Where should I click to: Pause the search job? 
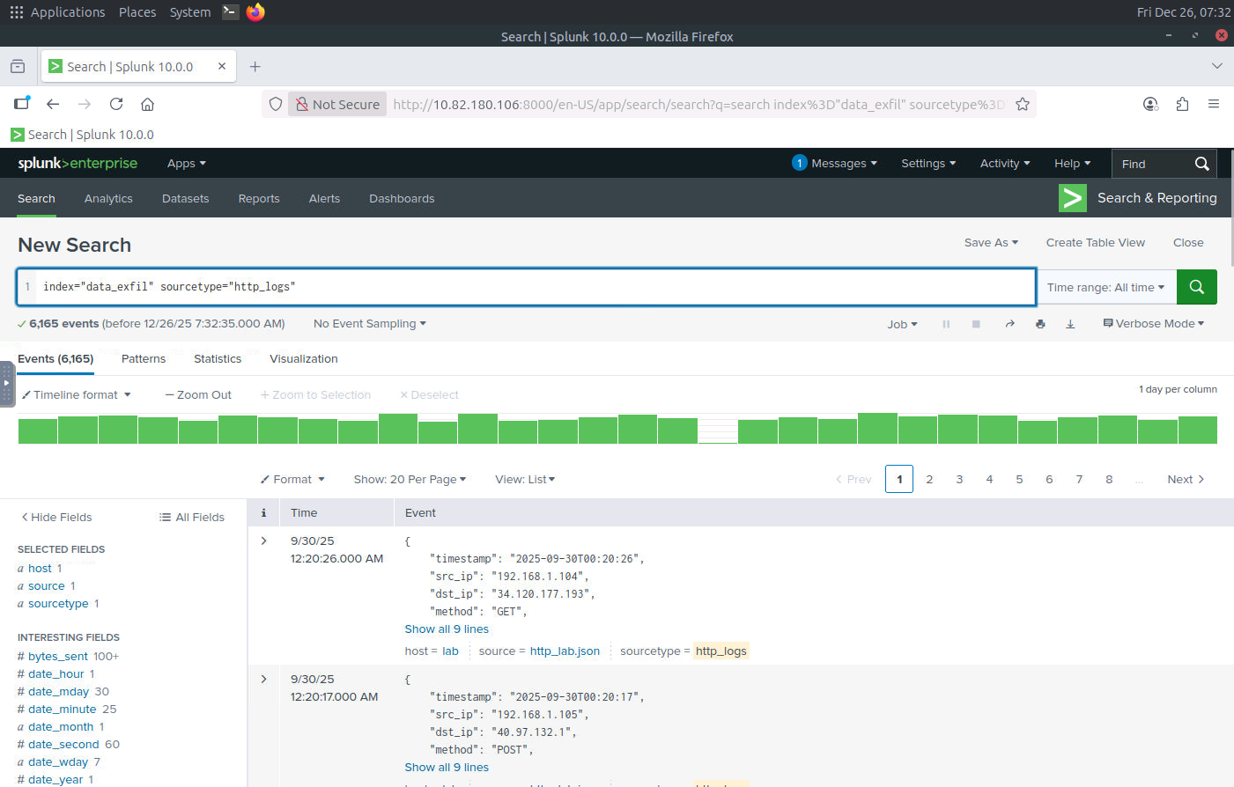[946, 324]
